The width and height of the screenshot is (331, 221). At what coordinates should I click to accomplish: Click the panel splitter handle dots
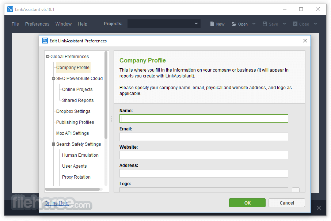[x=111, y=119]
